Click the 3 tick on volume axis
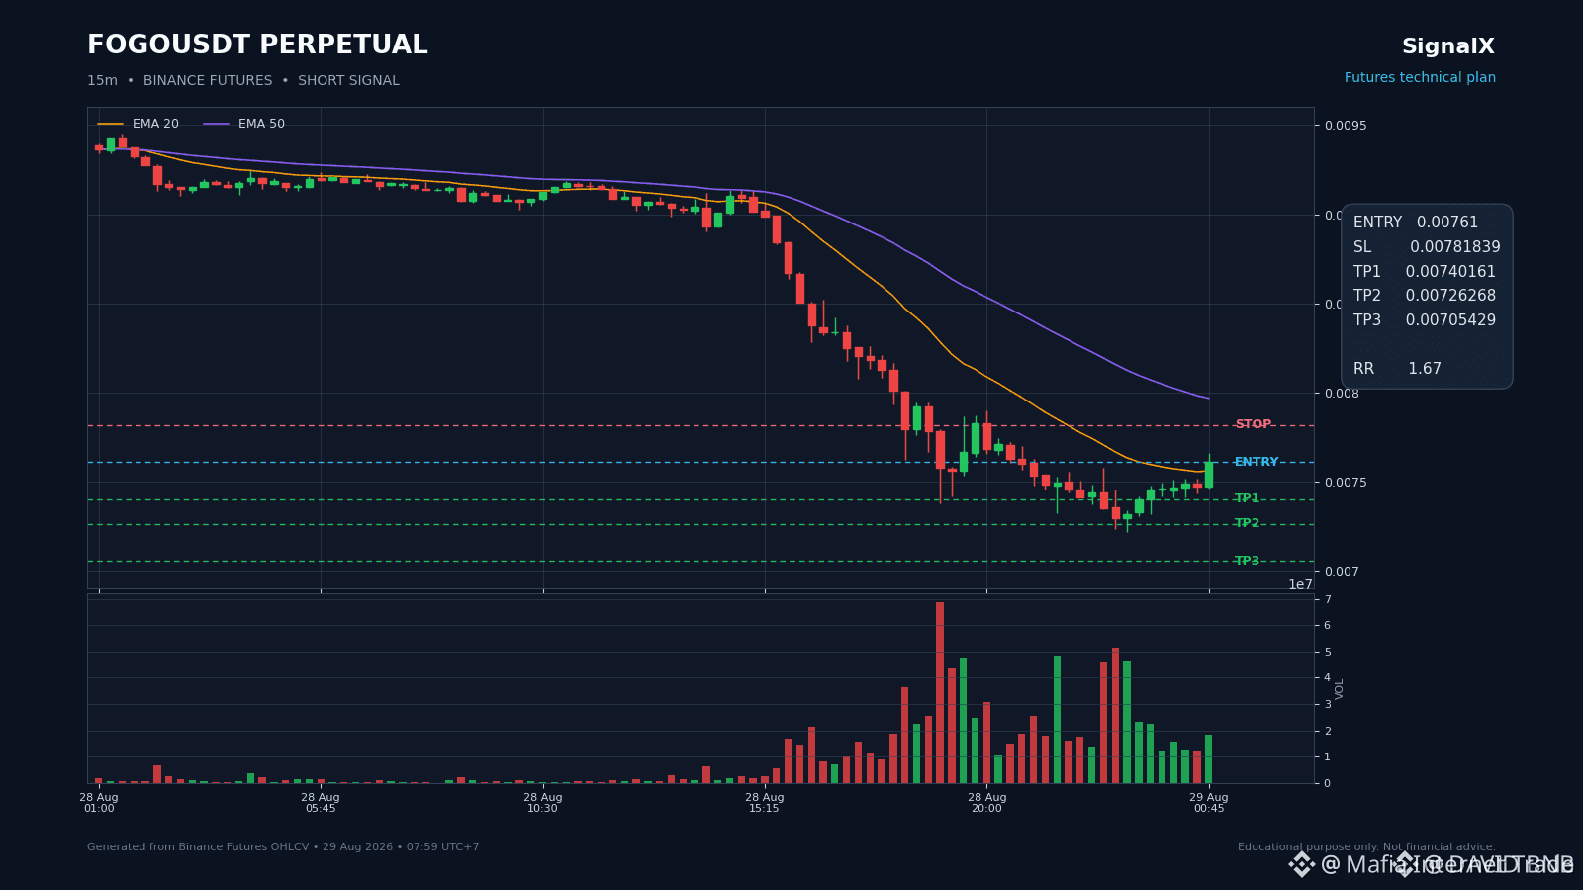 pyautogui.click(x=1328, y=705)
